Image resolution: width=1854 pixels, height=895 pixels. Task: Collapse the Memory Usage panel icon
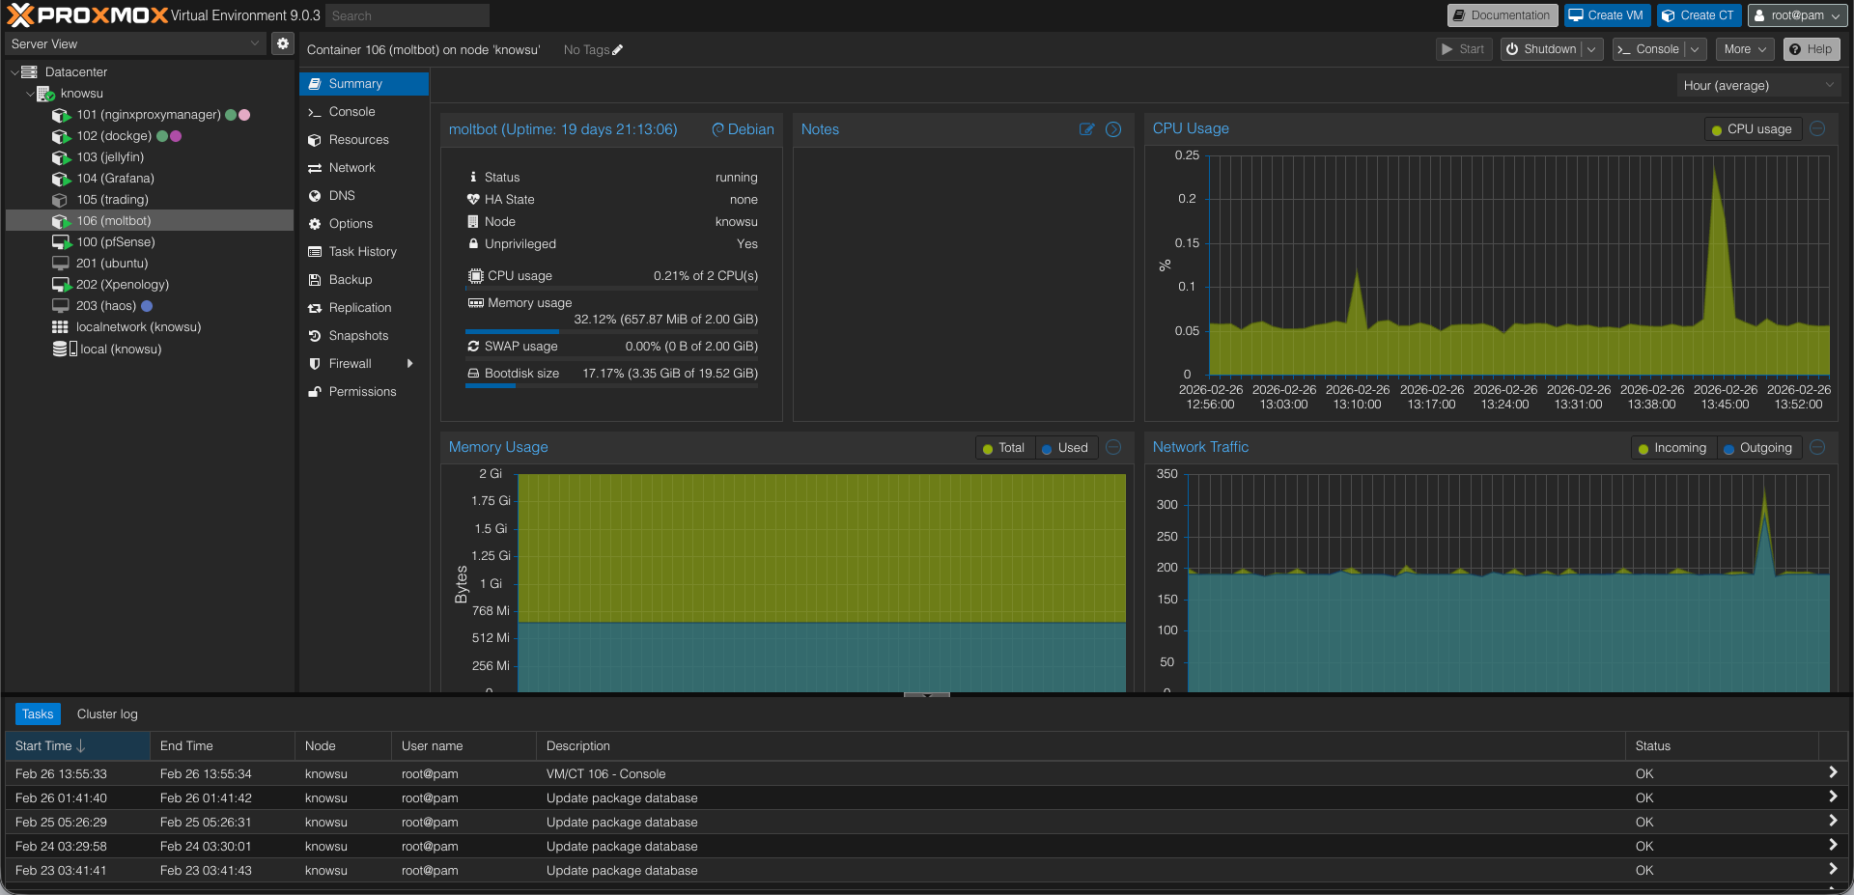click(1113, 447)
